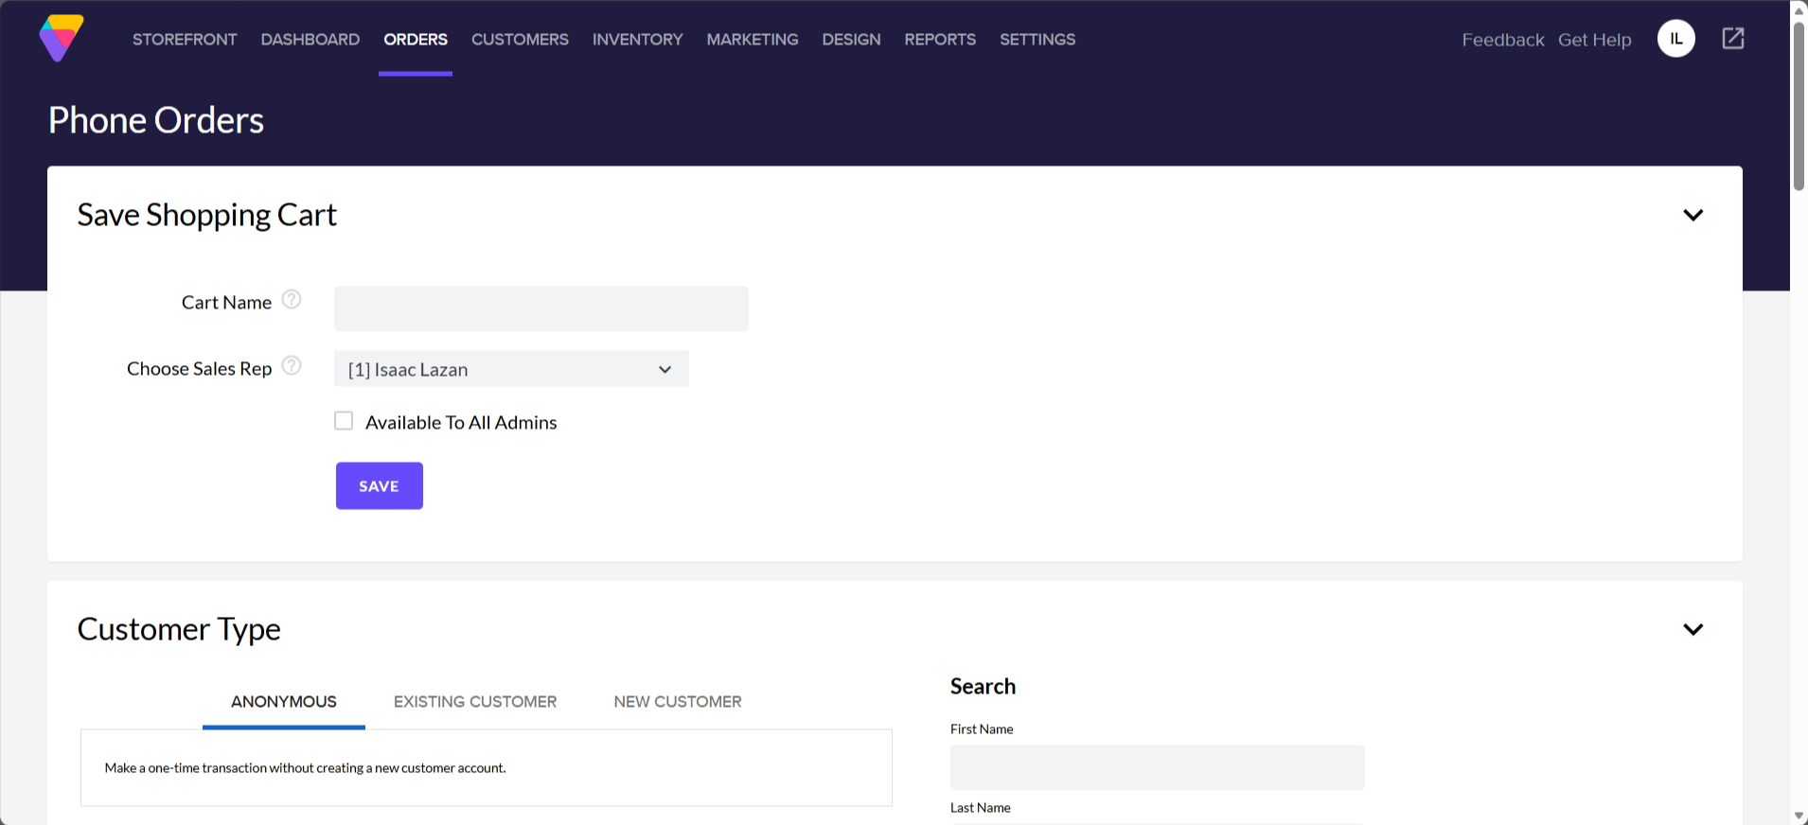This screenshot has width=1808, height=825.
Task: Click the scrollbar down arrow
Action: click(x=1799, y=816)
